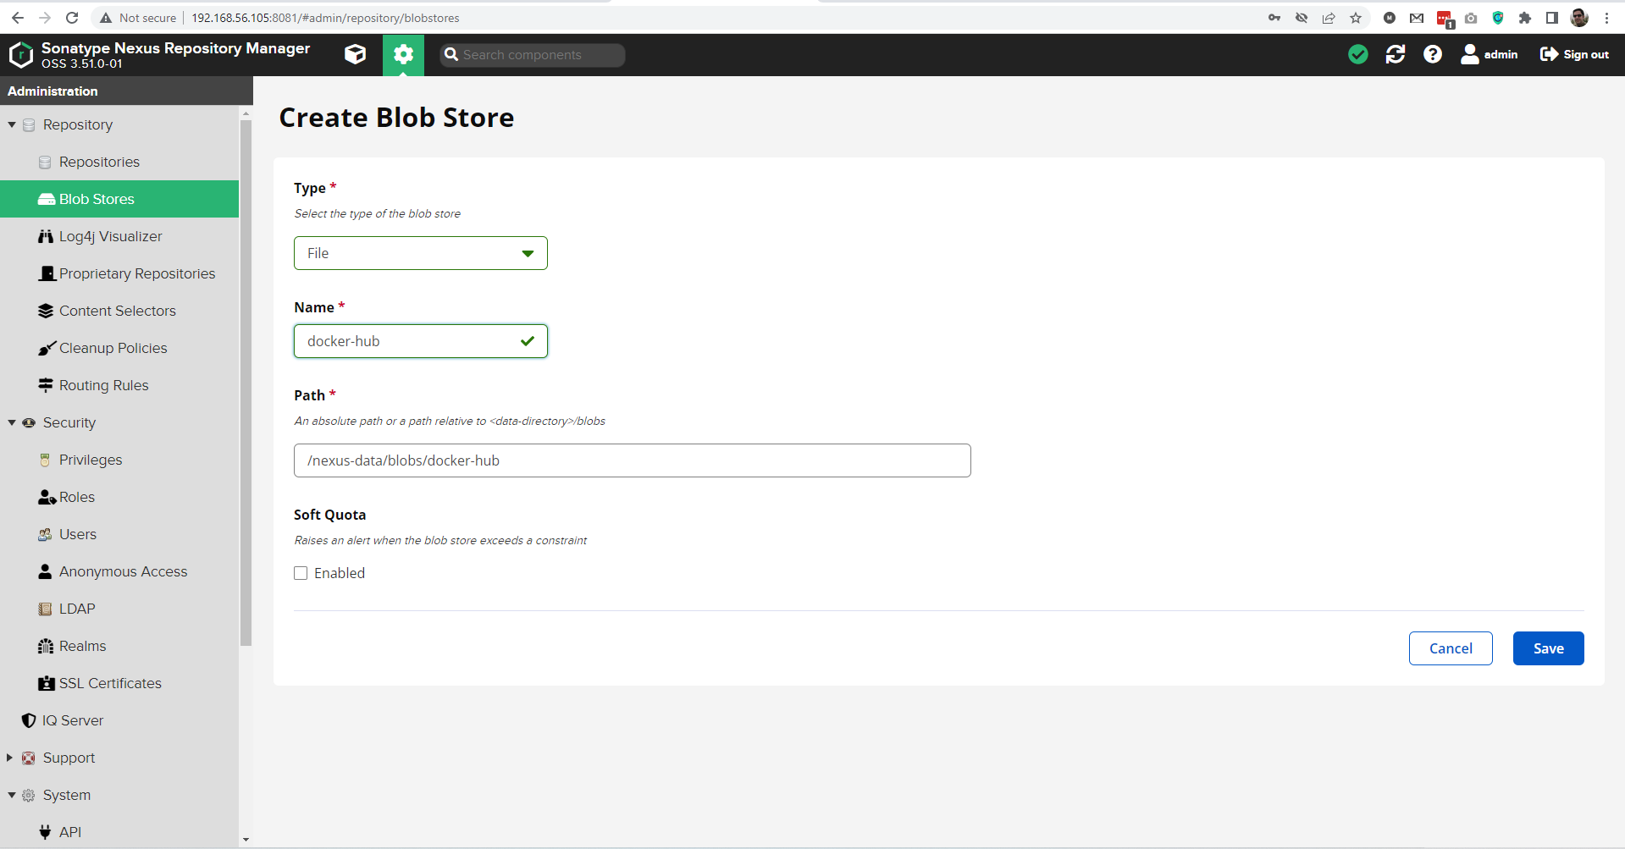The image size is (1625, 849).
Task: Open the Browse server contents cube icon
Action: click(x=356, y=55)
